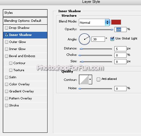This screenshot has height=136, width=141.
Task: Click the Size value field
Action: pos(120,62)
